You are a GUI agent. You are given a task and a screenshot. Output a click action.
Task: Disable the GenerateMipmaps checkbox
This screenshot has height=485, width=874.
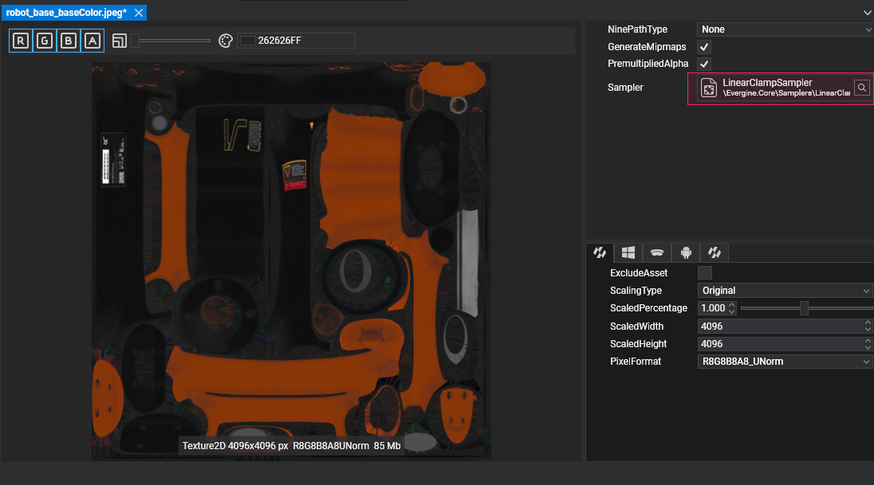point(704,47)
